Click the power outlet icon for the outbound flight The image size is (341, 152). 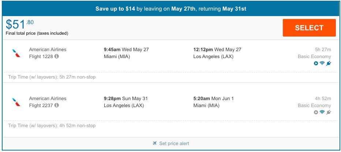click(x=329, y=64)
